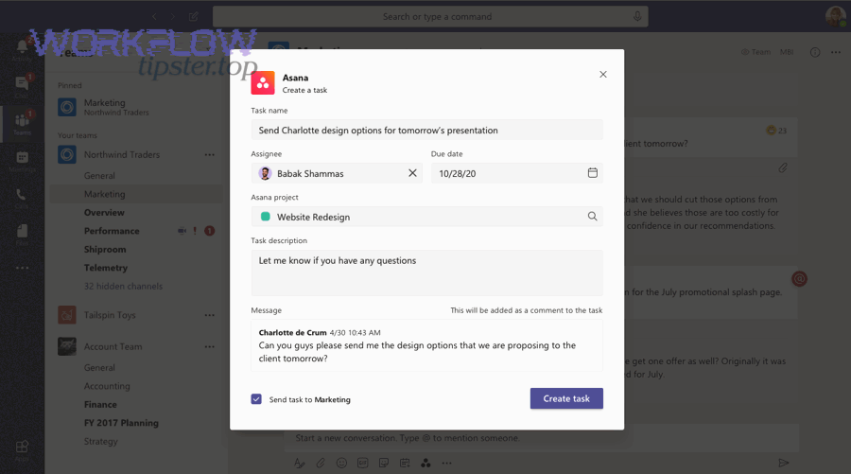Click the Task description text area

[426, 272]
